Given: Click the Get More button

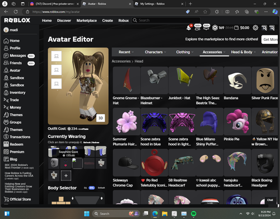Looking at the screenshot, I should coord(270,39).
